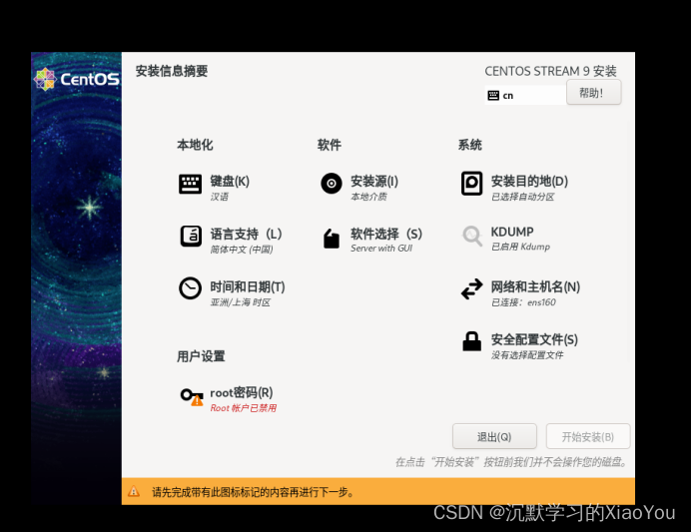Click the '亚洲/上海 时区' status text
Viewport: 691px width, 532px height.
tap(241, 302)
